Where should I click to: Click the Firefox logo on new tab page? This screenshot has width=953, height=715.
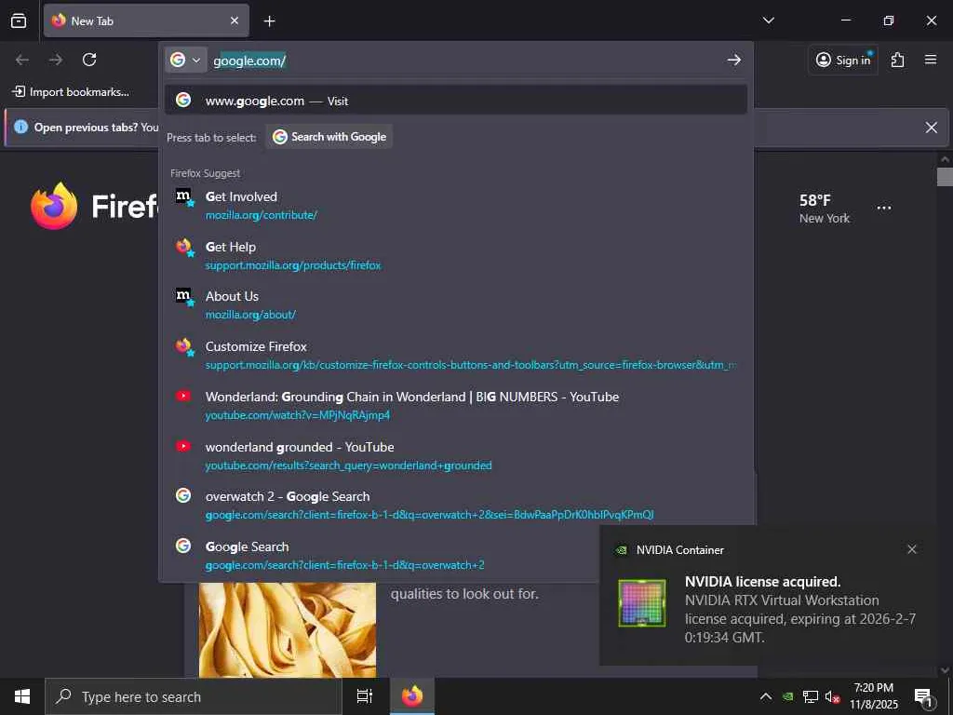click(x=54, y=206)
